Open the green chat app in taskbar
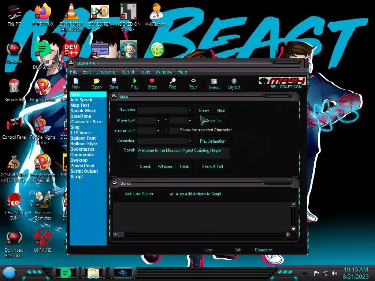 tap(66, 273)
